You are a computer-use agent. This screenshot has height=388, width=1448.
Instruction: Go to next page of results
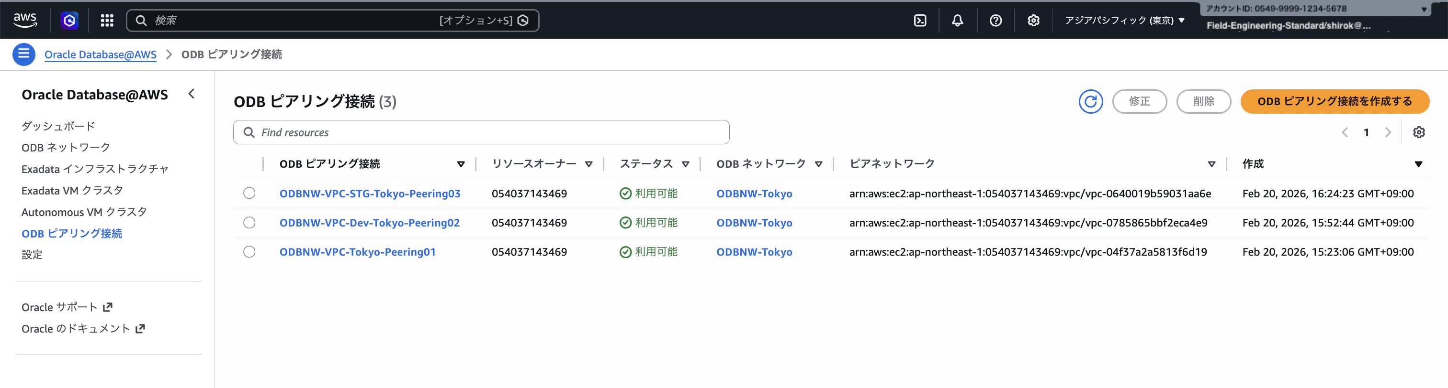(1388, 132)
